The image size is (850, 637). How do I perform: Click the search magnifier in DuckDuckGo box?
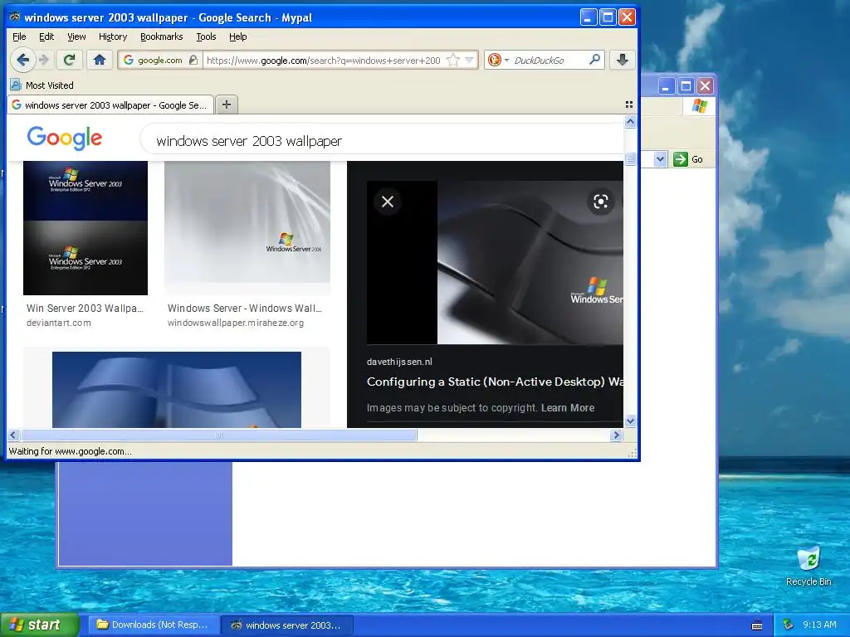pyautogui.click(x=594, y=60)
